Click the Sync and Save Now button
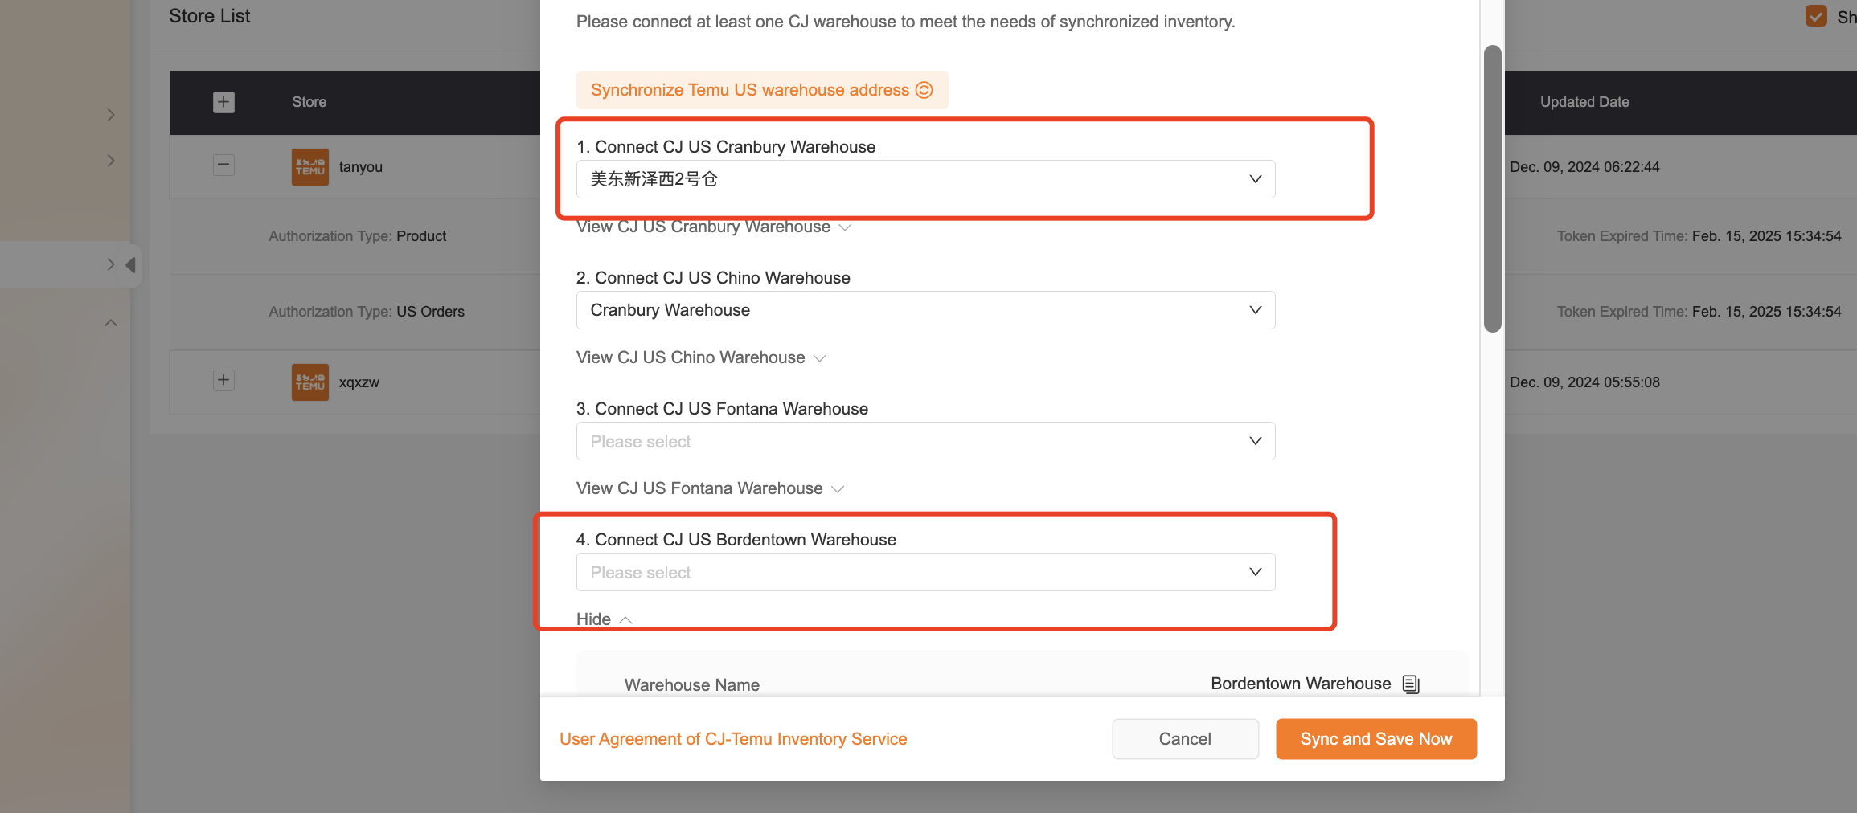The width and height of the screenshot is (1857, 813). point(1375,738)
